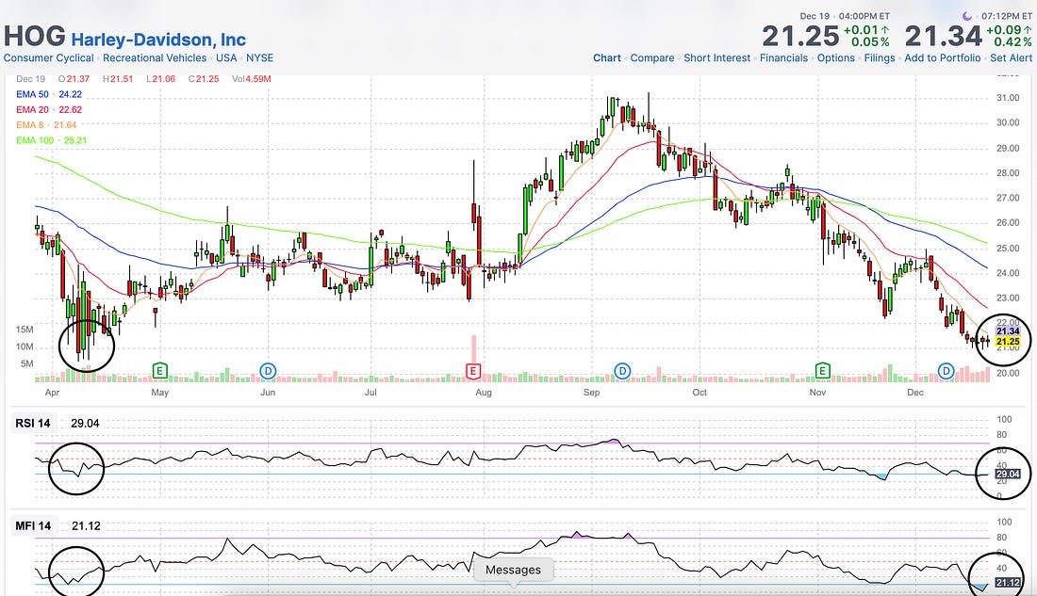Click the dividend D marker near June

pyautogui.click(x=267, y=371)
